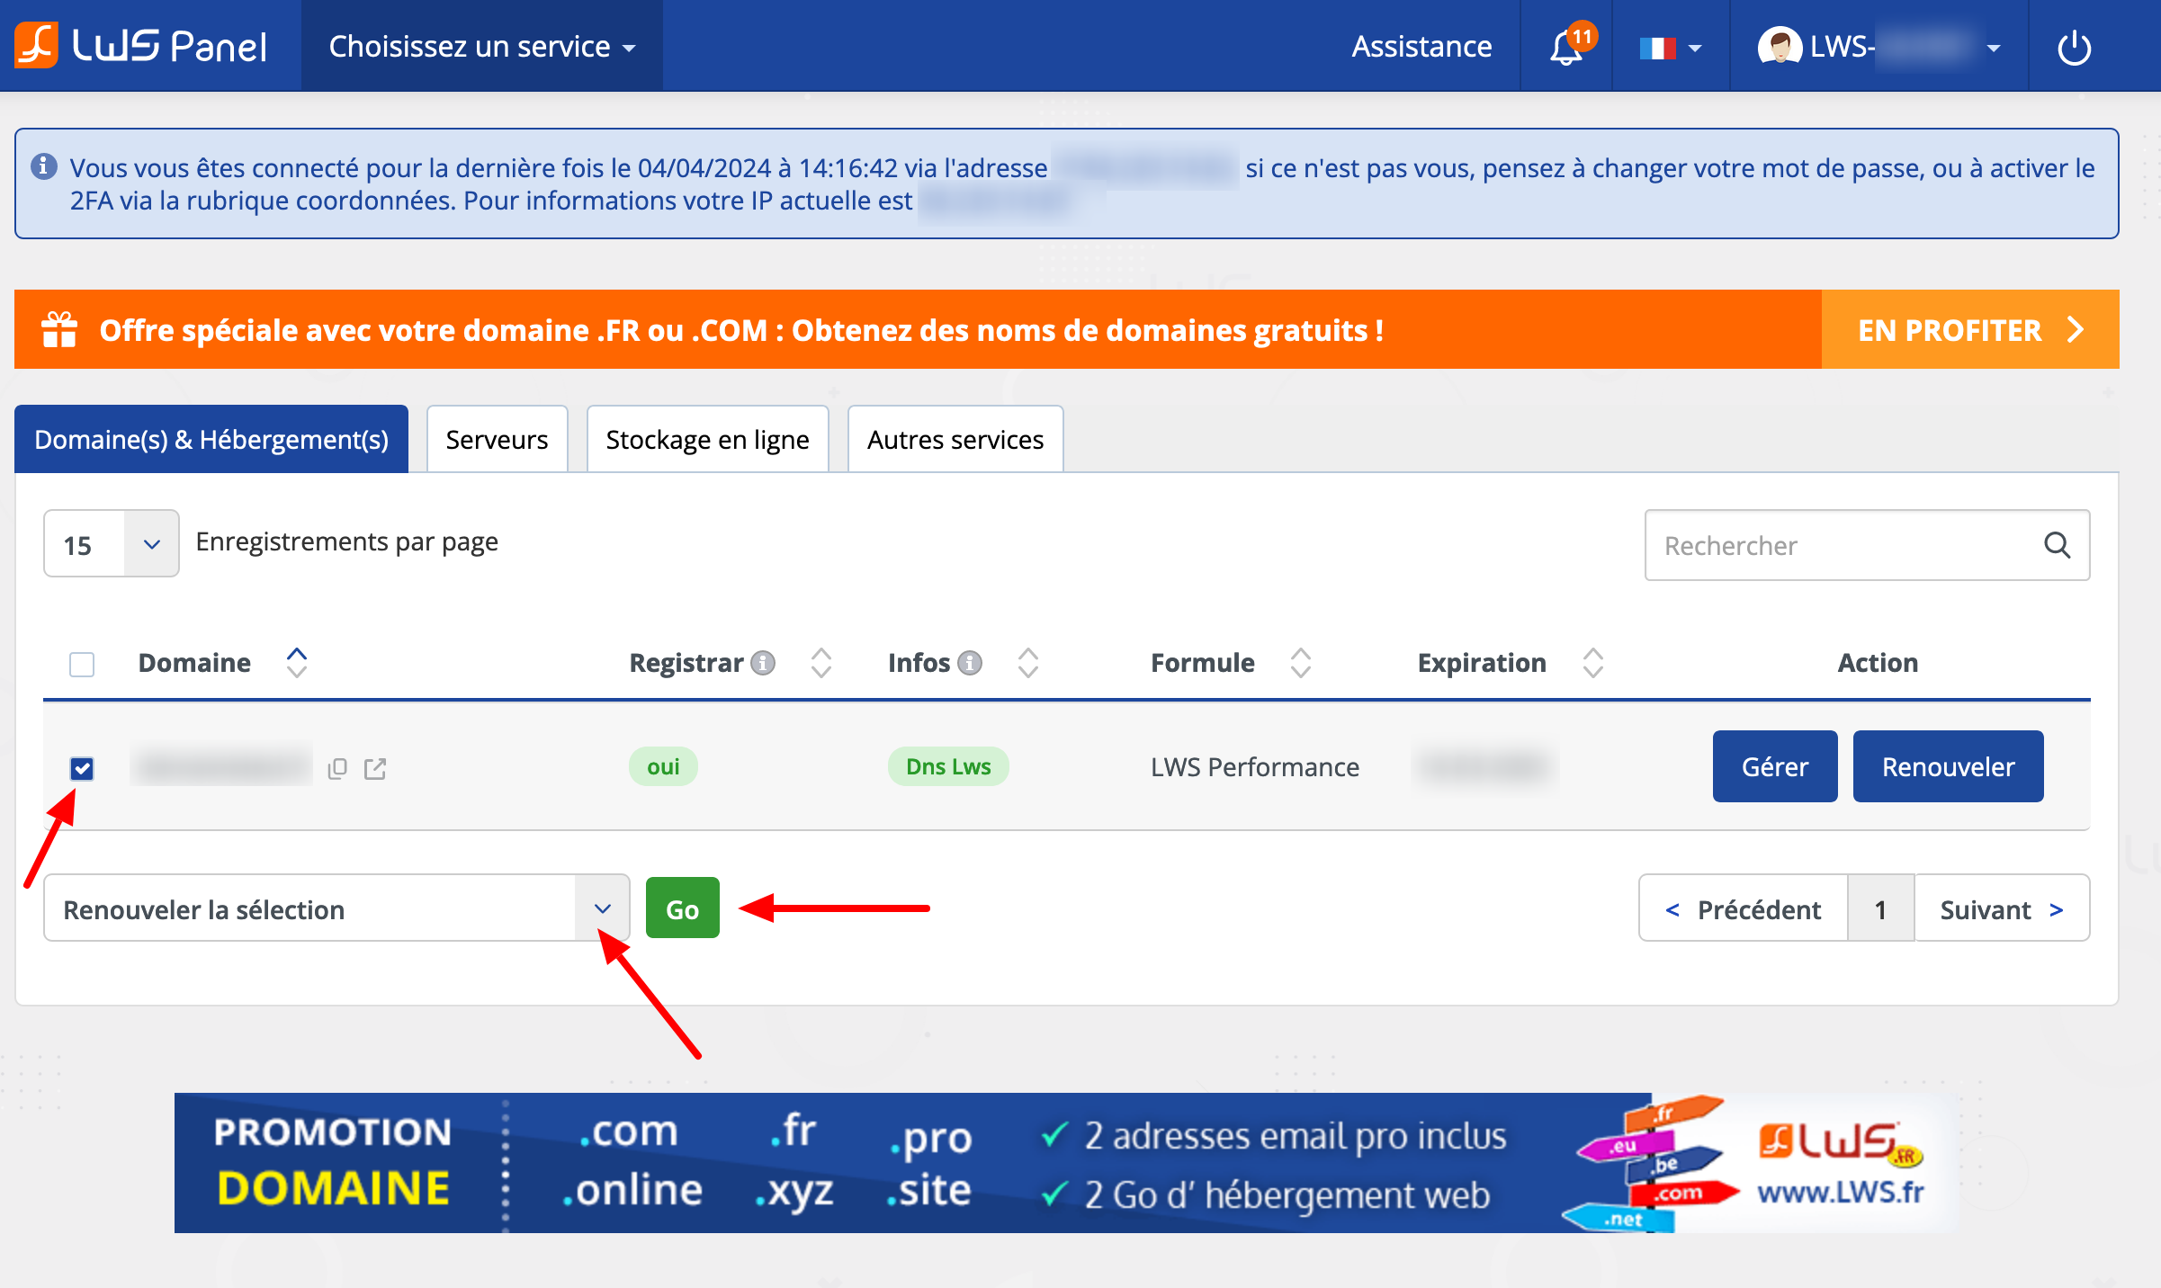Click the power logout icon
Image resolution: width=2161 pixels, height=1288 pixels.
coord(2075,47)
